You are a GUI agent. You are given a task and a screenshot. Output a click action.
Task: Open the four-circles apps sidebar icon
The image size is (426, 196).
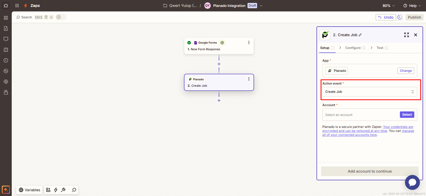point(6,18)
